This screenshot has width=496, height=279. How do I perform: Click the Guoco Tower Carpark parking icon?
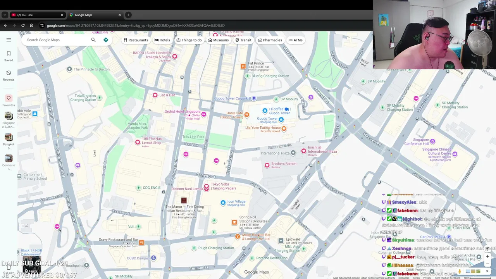(254, 98)
